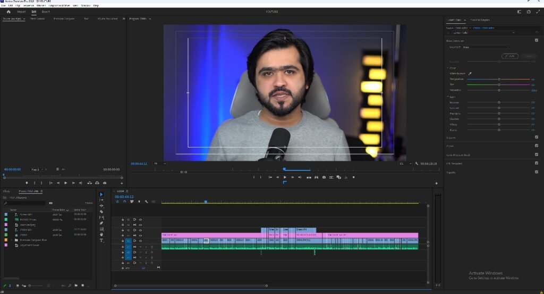Click the Auto button in Lumetri
The image size is (544, 294).
tap(510, 56)
